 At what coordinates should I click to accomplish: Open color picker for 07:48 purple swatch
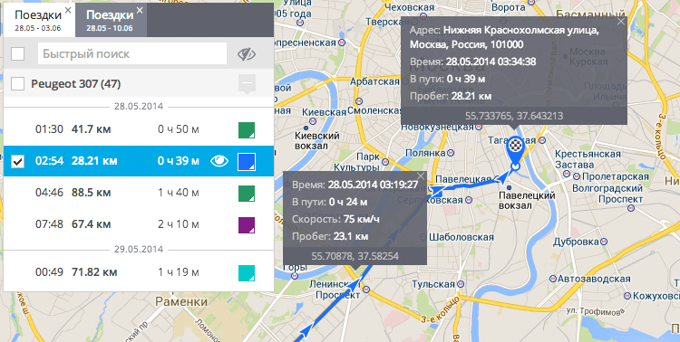[247, 225]
